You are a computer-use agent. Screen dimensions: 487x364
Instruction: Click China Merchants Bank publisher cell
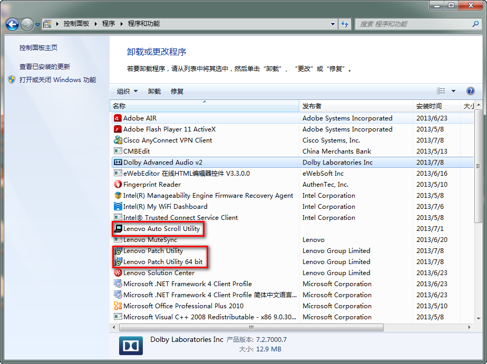[337, 151]
